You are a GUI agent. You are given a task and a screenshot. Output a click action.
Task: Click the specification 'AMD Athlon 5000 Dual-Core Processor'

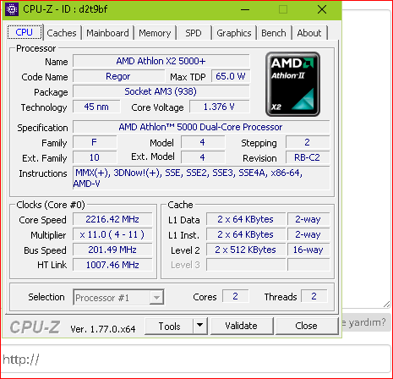(201, 127)
